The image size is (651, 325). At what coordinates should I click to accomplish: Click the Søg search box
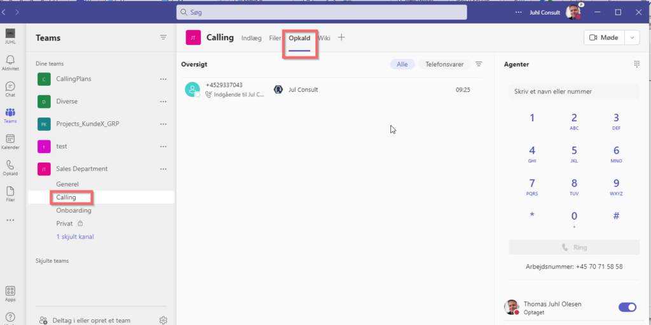click(x=321, y=13)
